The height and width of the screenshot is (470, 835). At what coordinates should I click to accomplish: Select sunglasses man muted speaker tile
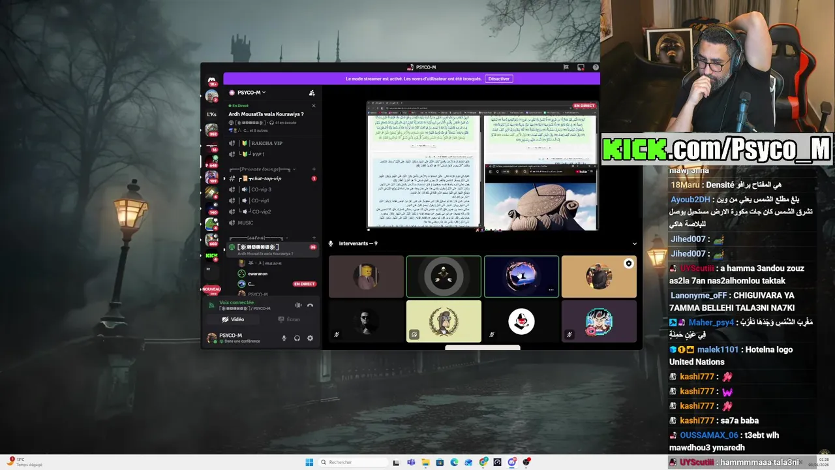point(366,321)
